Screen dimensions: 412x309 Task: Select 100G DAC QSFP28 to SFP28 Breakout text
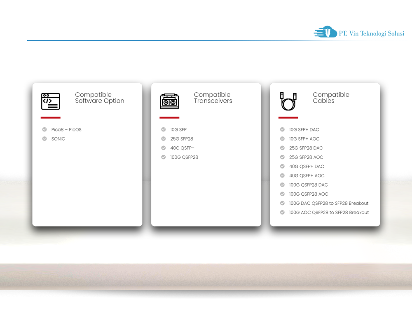pos(329,203)
